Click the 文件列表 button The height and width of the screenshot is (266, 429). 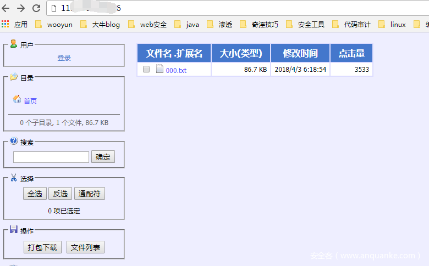pos(85,247)
